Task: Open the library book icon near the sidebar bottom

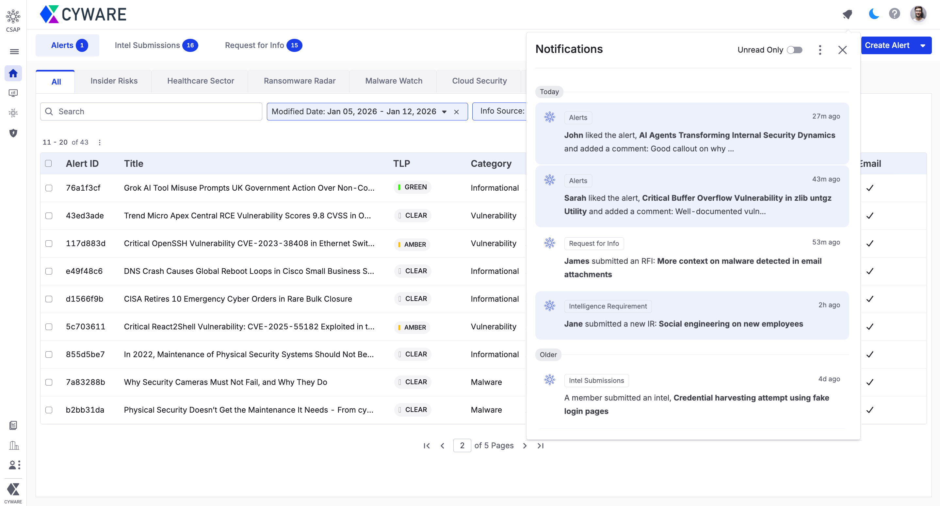Action: point(13,425)
